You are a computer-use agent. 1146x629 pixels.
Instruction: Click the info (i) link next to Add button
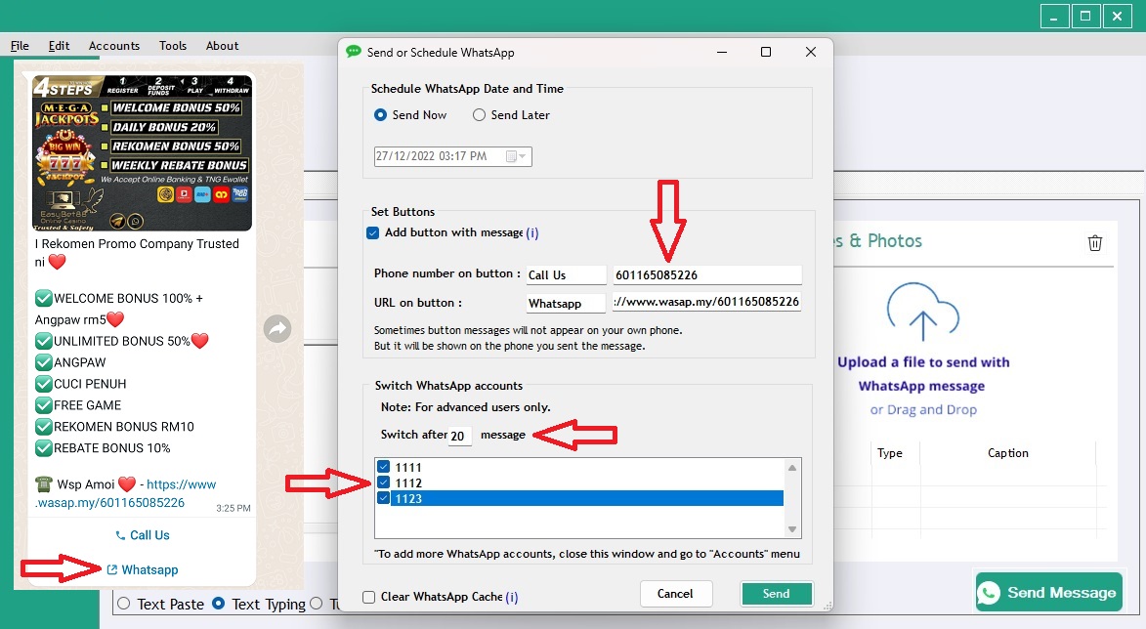coord(532,233)
